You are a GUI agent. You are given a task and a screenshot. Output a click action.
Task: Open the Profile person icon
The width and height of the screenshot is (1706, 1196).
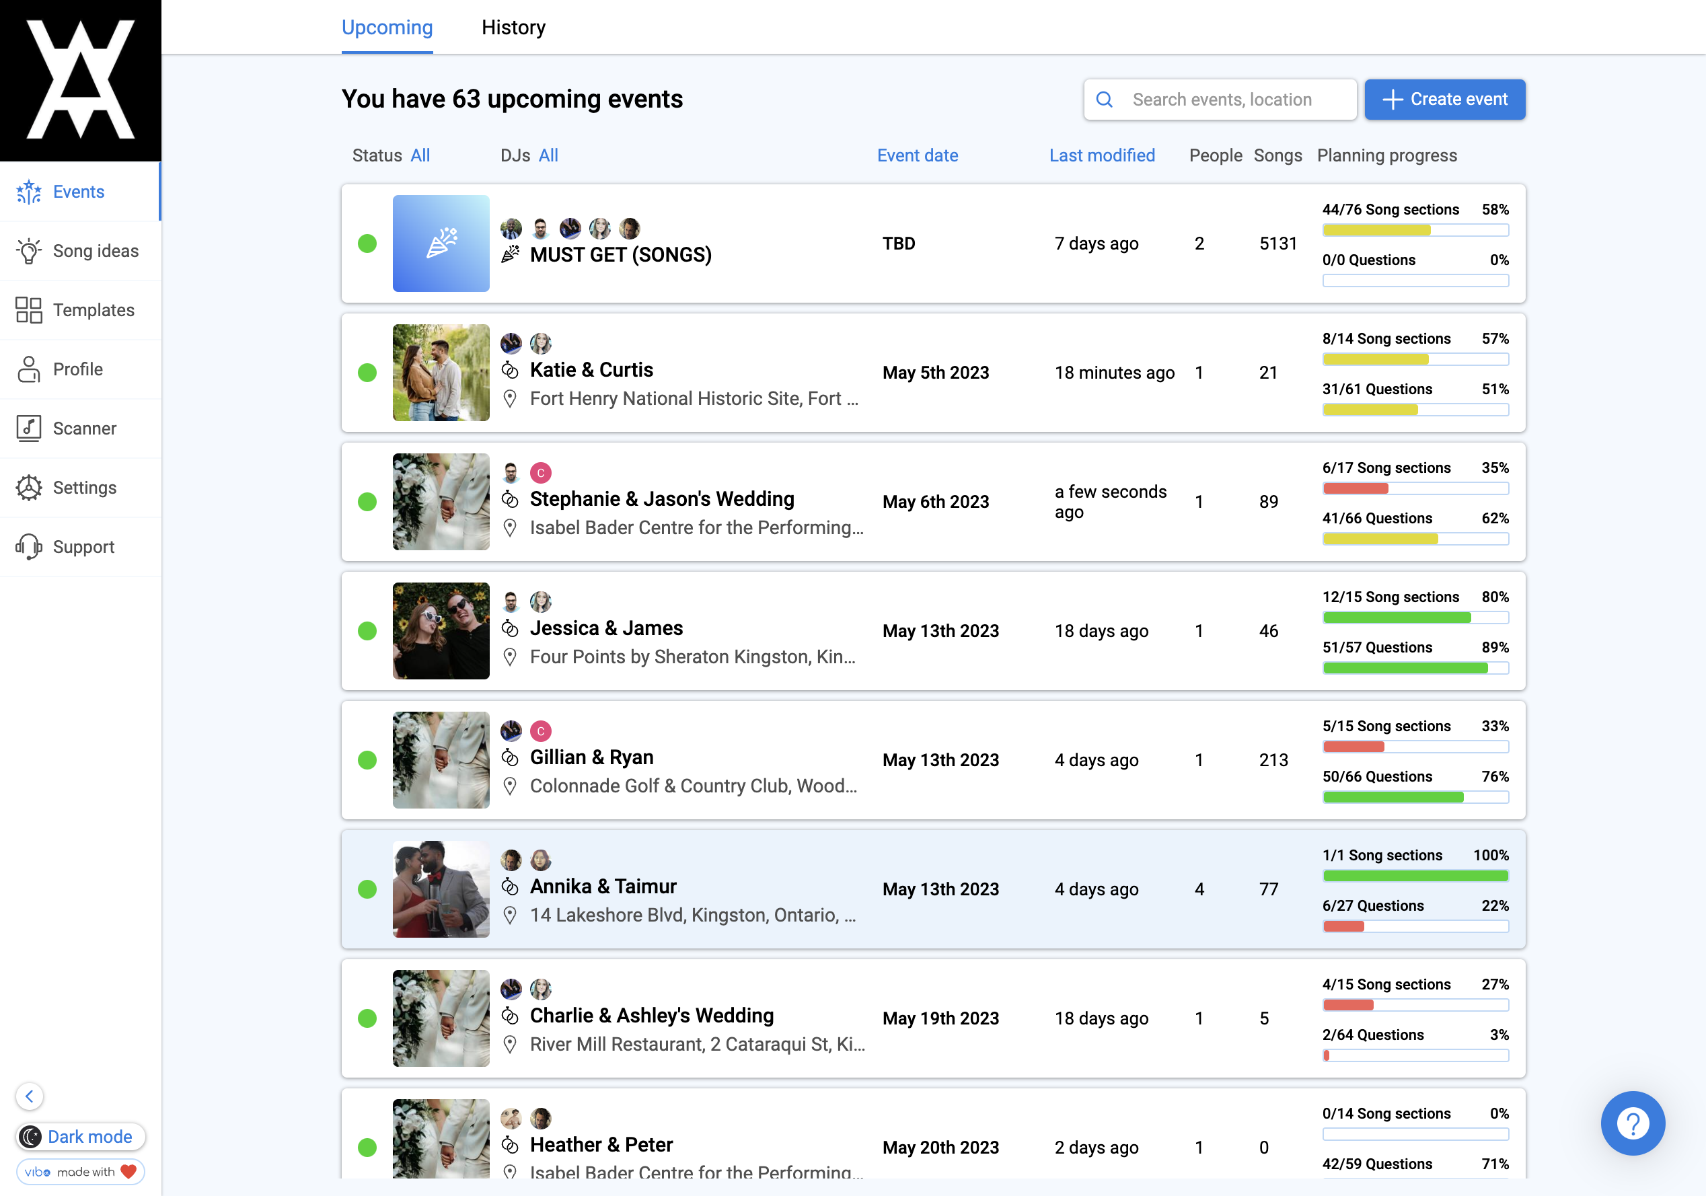[x=29, y=369]
